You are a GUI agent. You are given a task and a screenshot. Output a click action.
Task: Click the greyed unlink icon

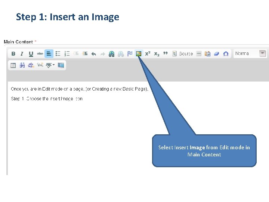pos(121,54)
